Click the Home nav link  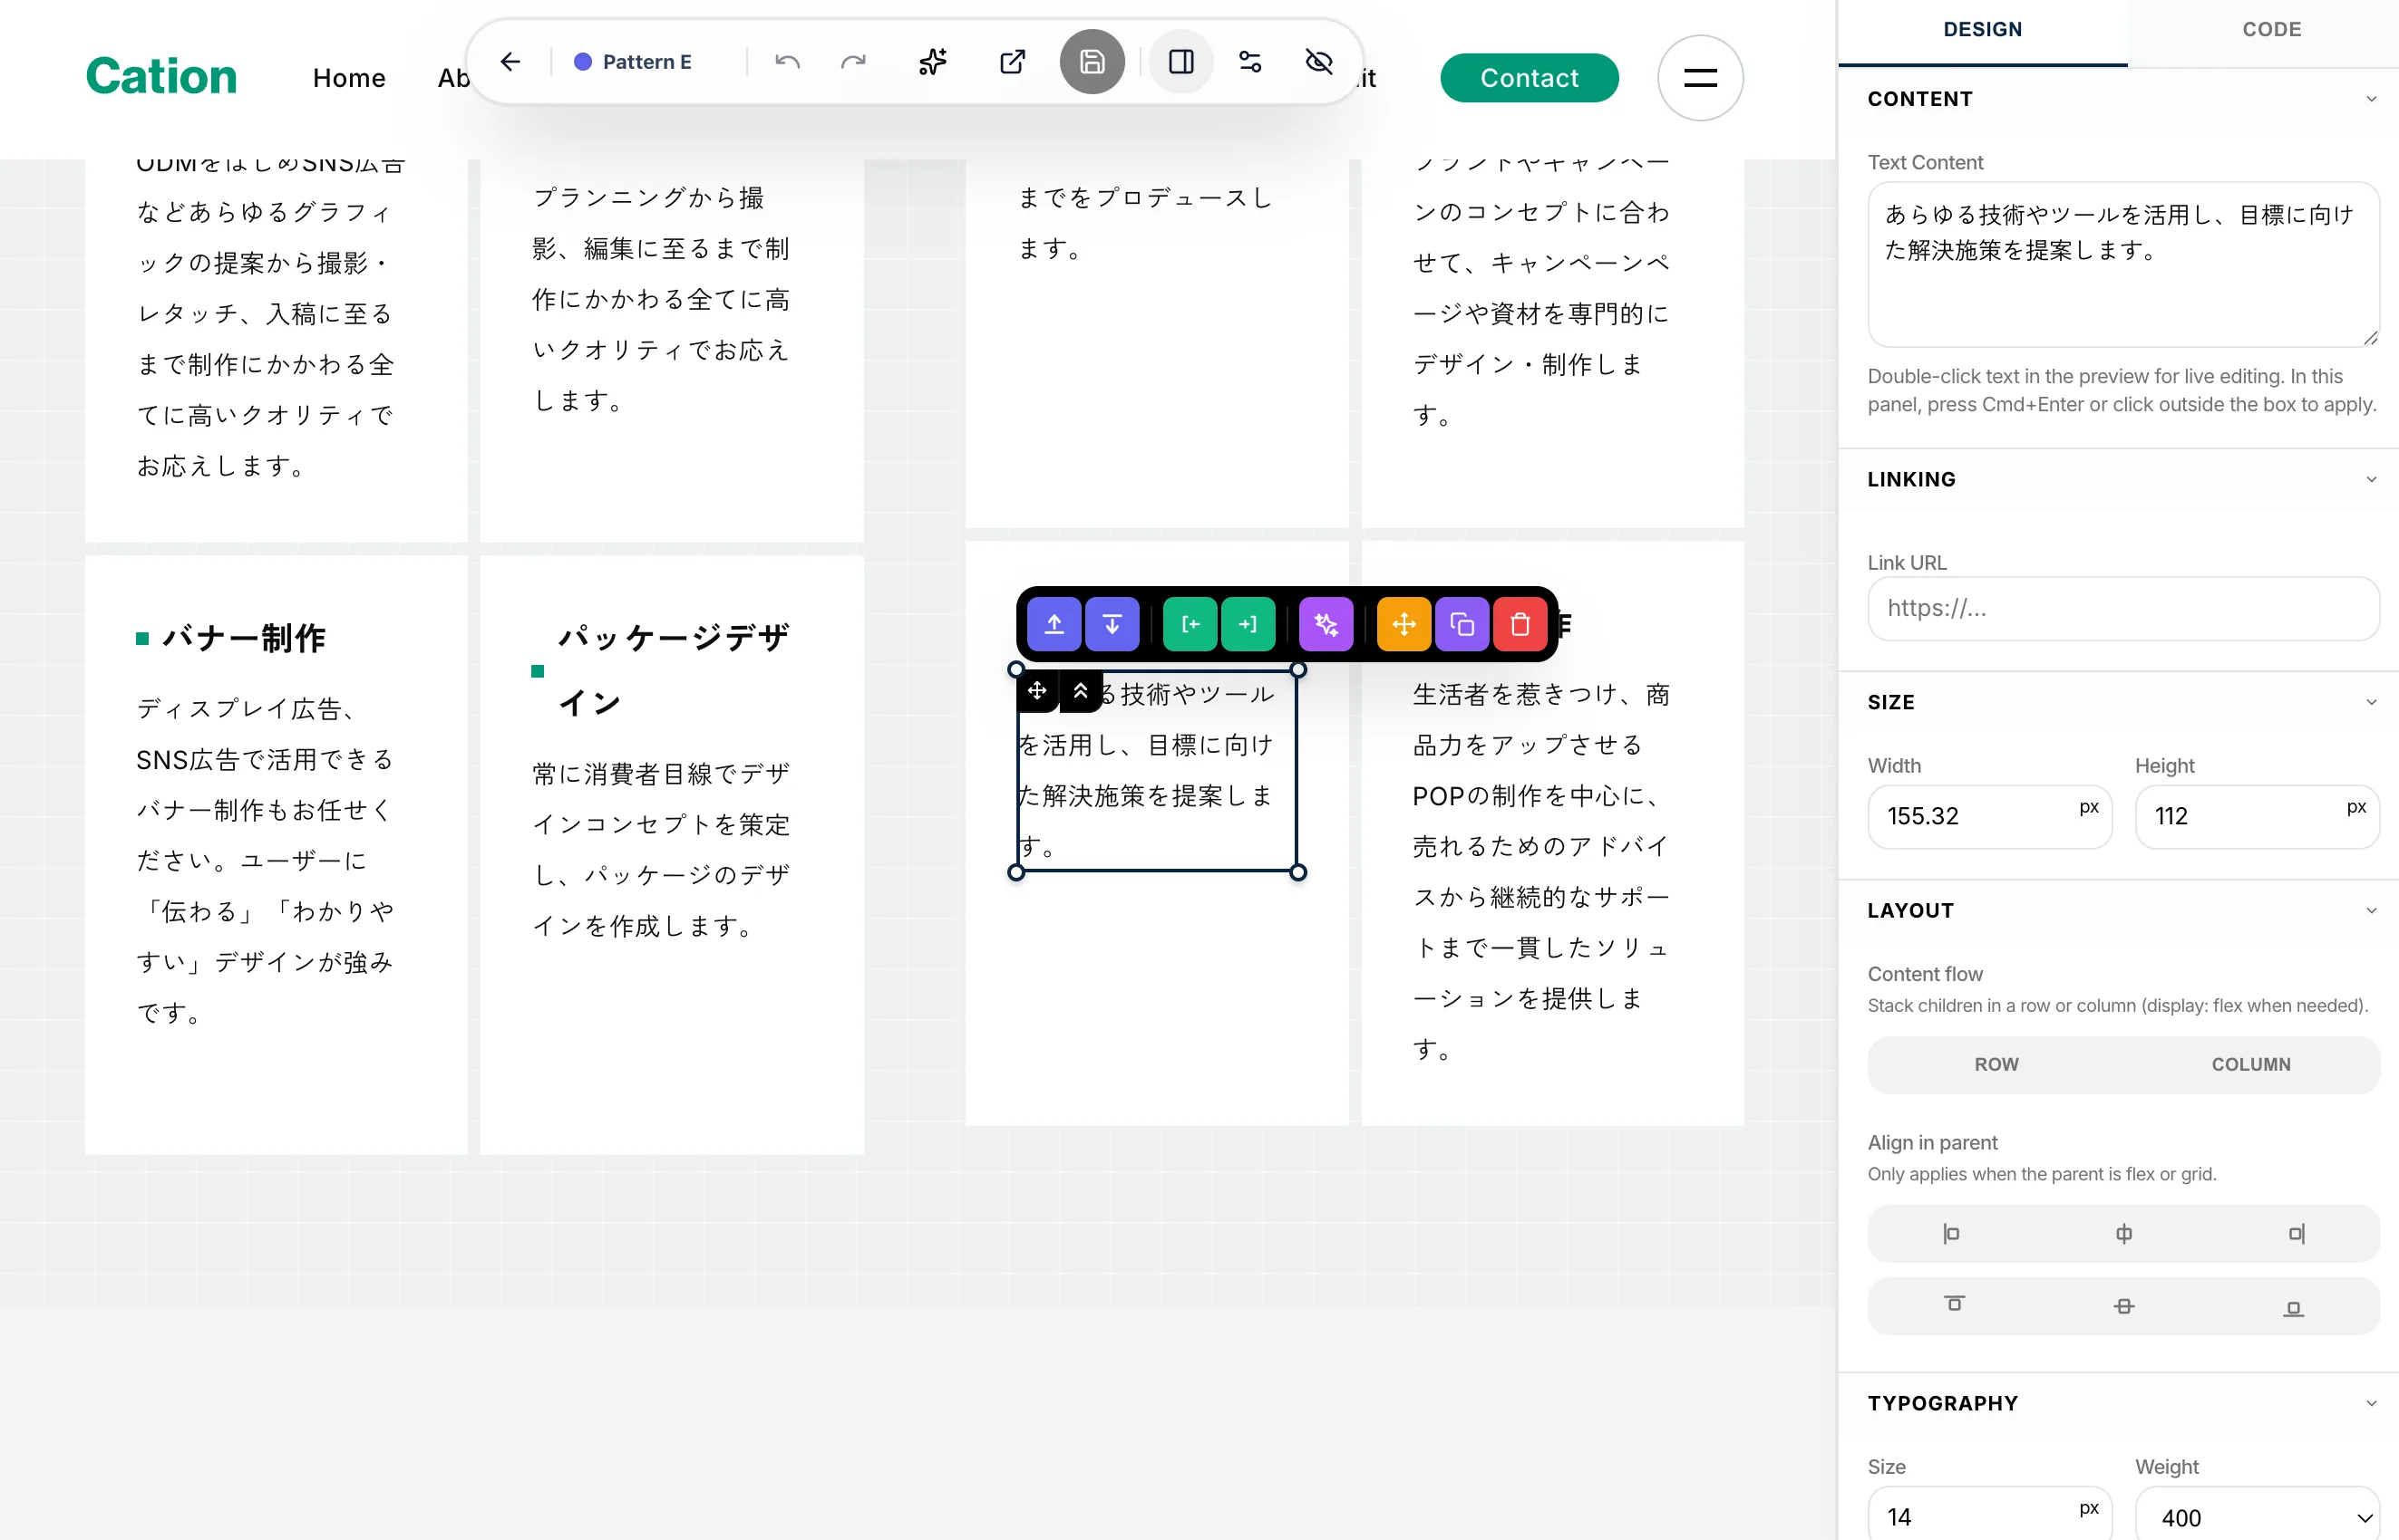click(348, 78)
